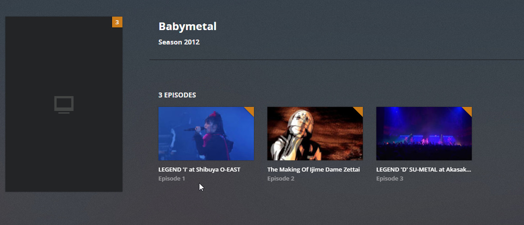This screenshot has height=225, width=524.
Task: Open the Babymetal show title
Action: [x=188, y=26]
